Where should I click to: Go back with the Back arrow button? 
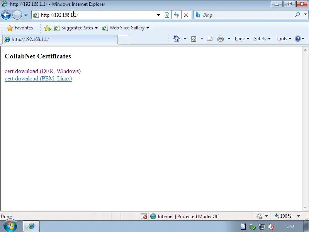tap(6, 15)
